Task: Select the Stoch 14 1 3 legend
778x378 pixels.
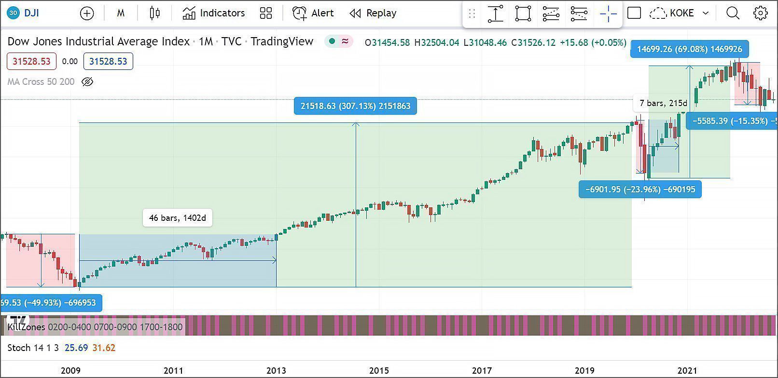Action: tap(33, 348)
